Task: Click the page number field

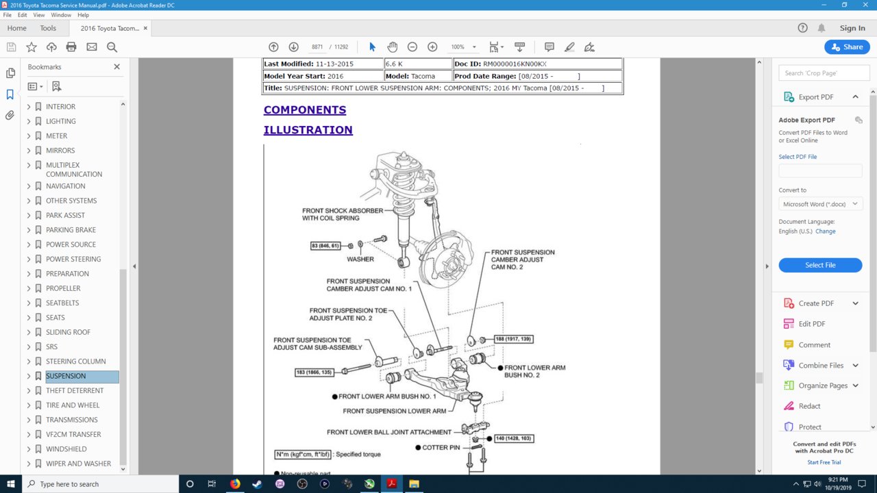Action: pos(317,47)
